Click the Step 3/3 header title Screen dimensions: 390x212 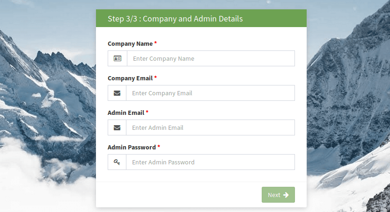(175, 19)
